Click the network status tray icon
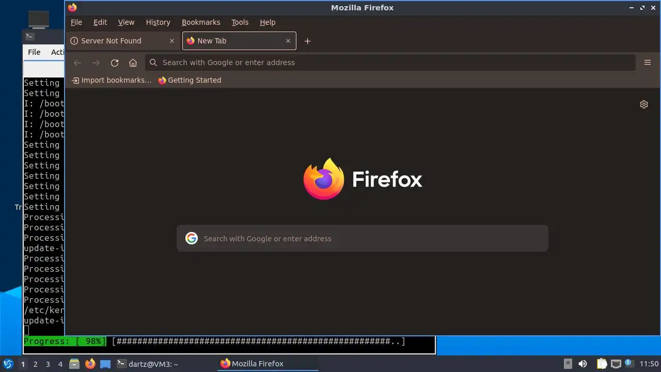 tap(616, 364)
